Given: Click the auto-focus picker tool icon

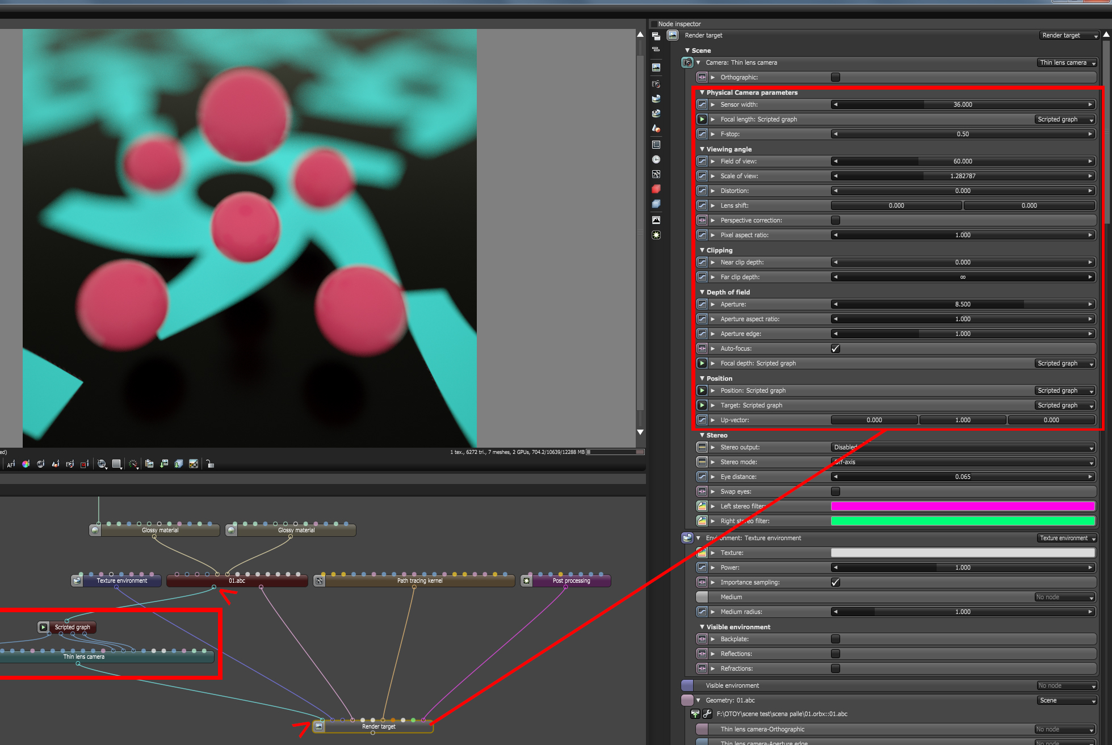Looking at the screenshot, I should (x=11, y=464).
